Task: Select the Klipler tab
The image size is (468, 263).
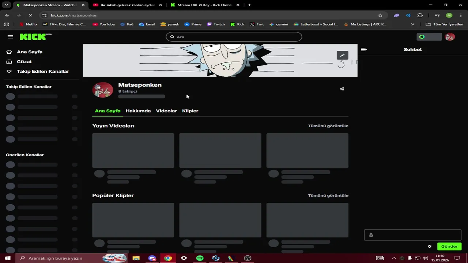Action: (190, 111)
